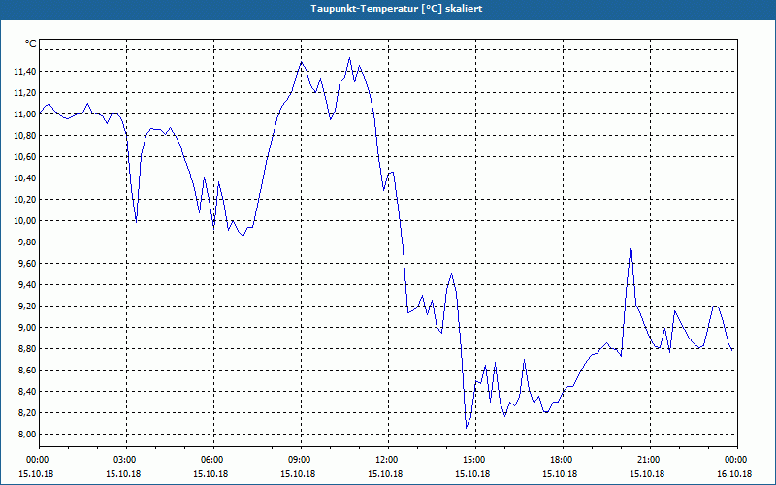Click the 8,80 y-axis label
Screen dimensions: 776x485
[x=27, y=349]
